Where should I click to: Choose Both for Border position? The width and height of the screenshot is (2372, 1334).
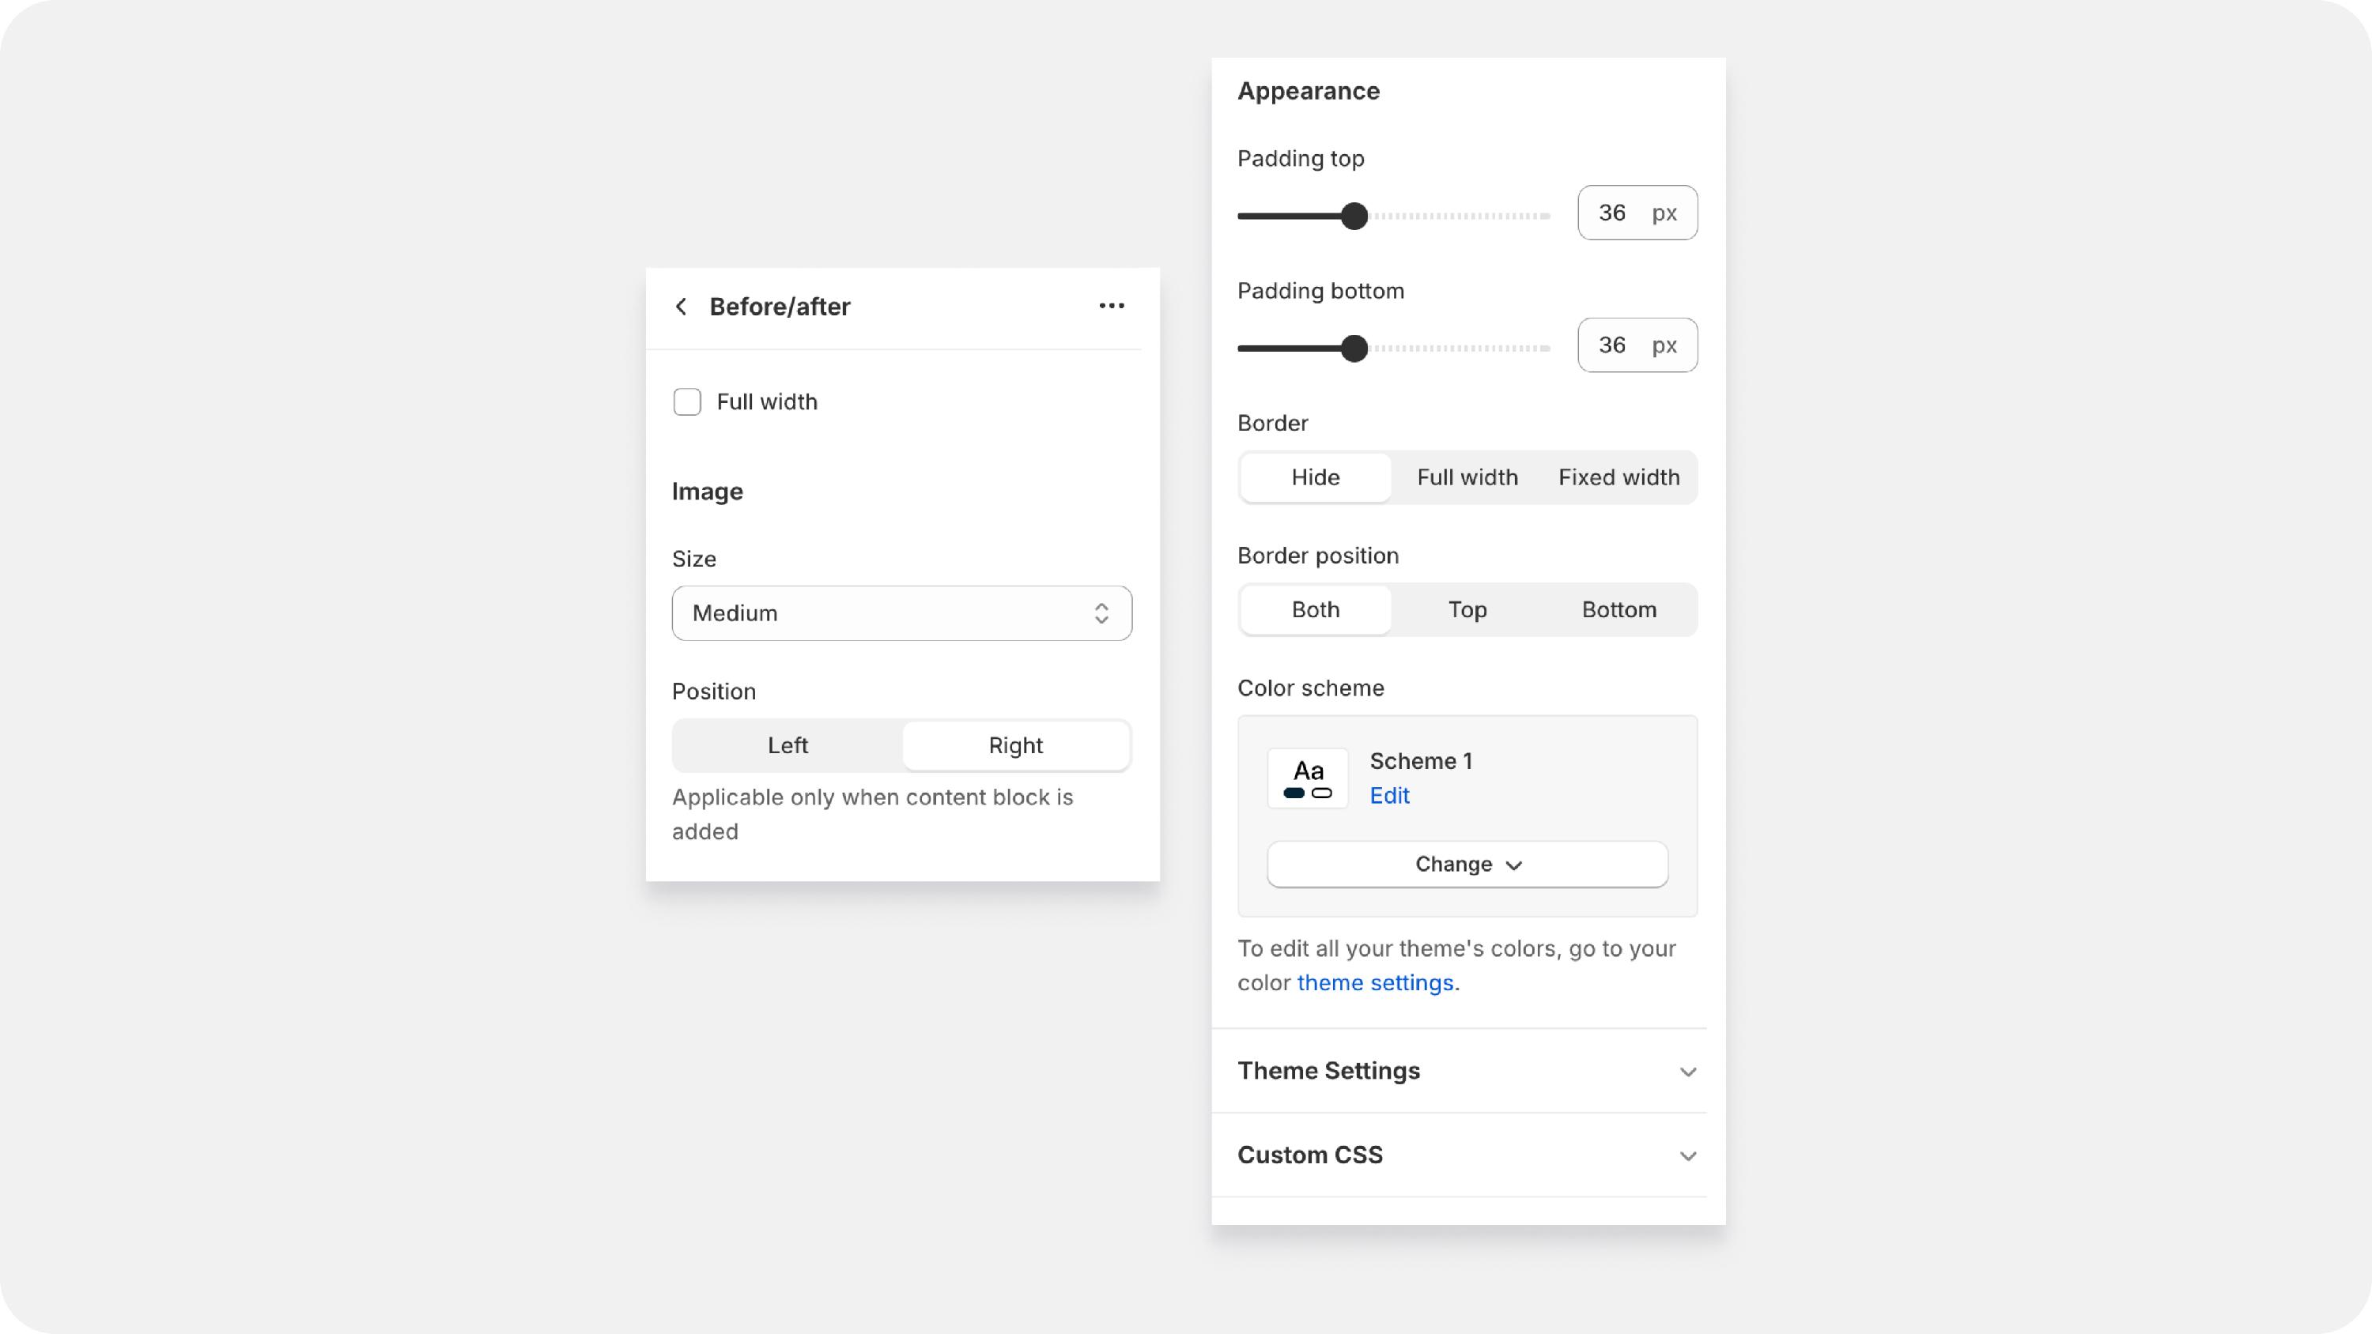tap(1315, 609)
